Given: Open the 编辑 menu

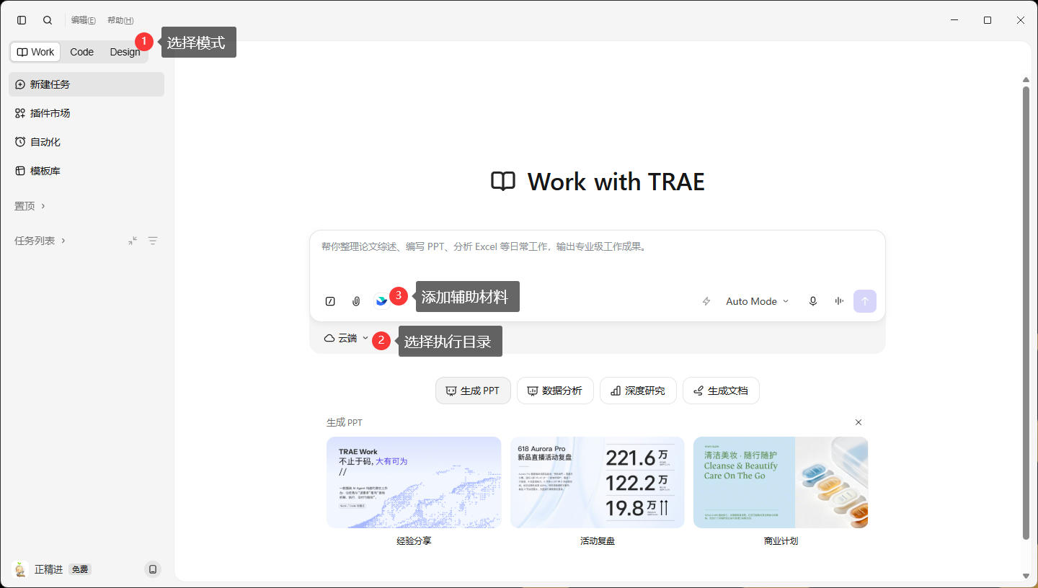Looking at the screenshot, I should pyautogui.click(x=84, y=20).
